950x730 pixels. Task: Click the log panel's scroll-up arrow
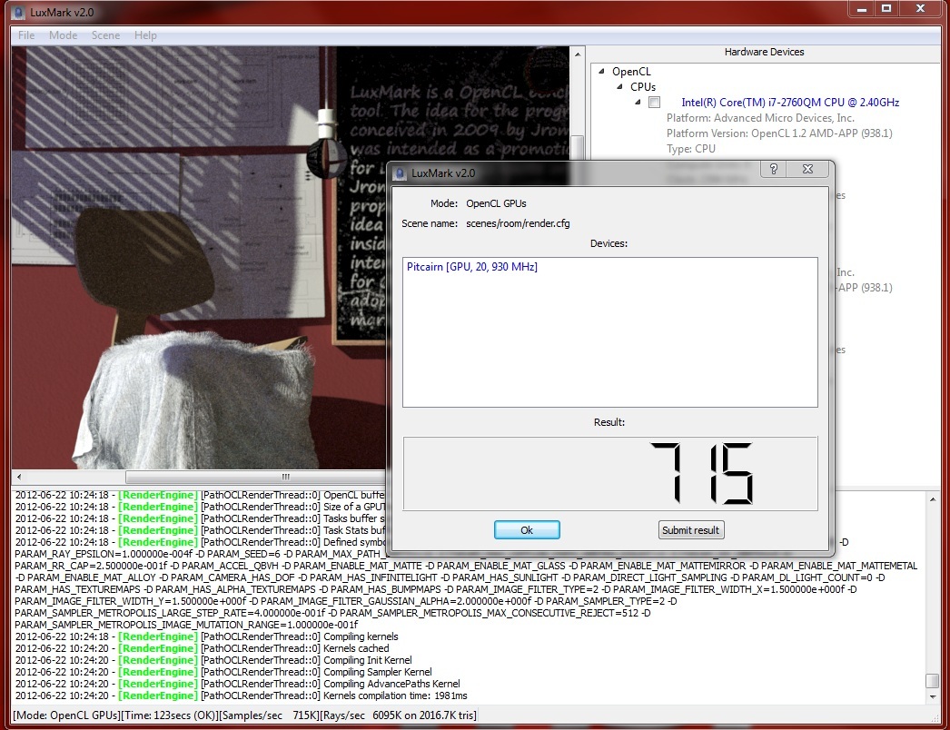point(933,499)
